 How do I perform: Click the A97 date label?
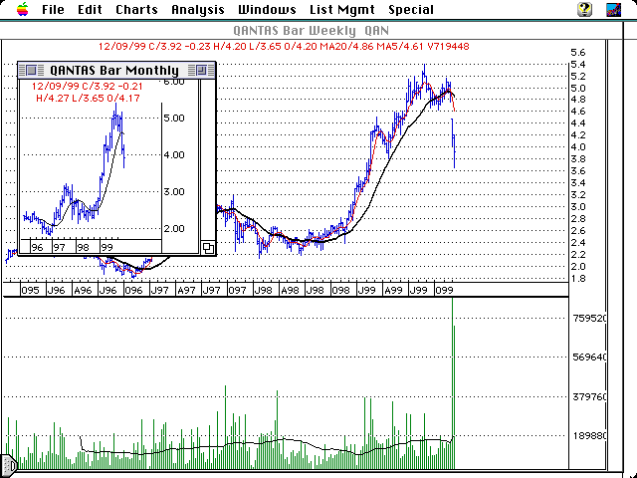tap(186, 290)
